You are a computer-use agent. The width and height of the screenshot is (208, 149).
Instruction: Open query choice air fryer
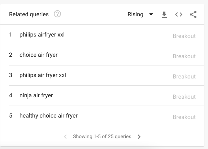click(x=39, y=55)
